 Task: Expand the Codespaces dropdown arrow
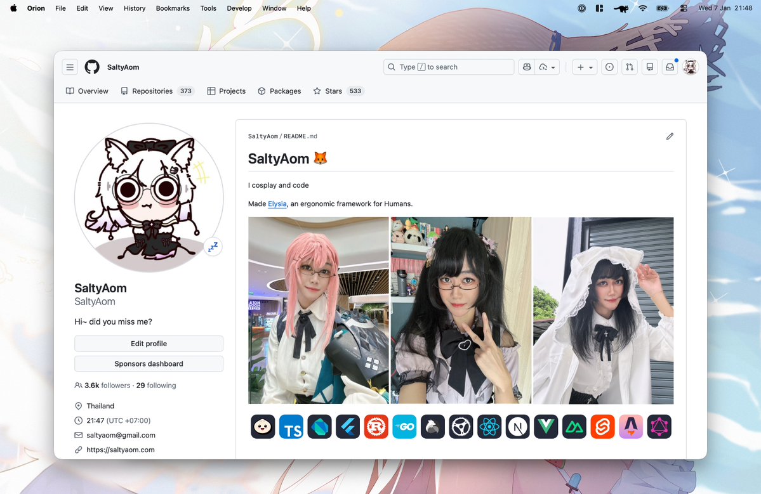click(552, 67)
